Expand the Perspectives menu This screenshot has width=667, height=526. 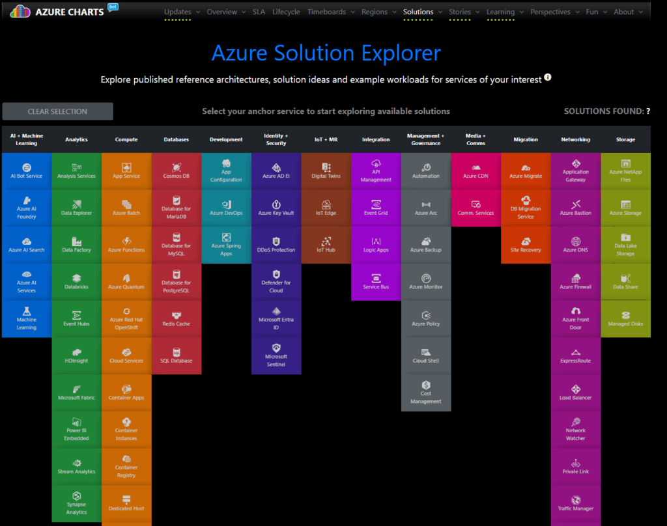pos(554,12)
